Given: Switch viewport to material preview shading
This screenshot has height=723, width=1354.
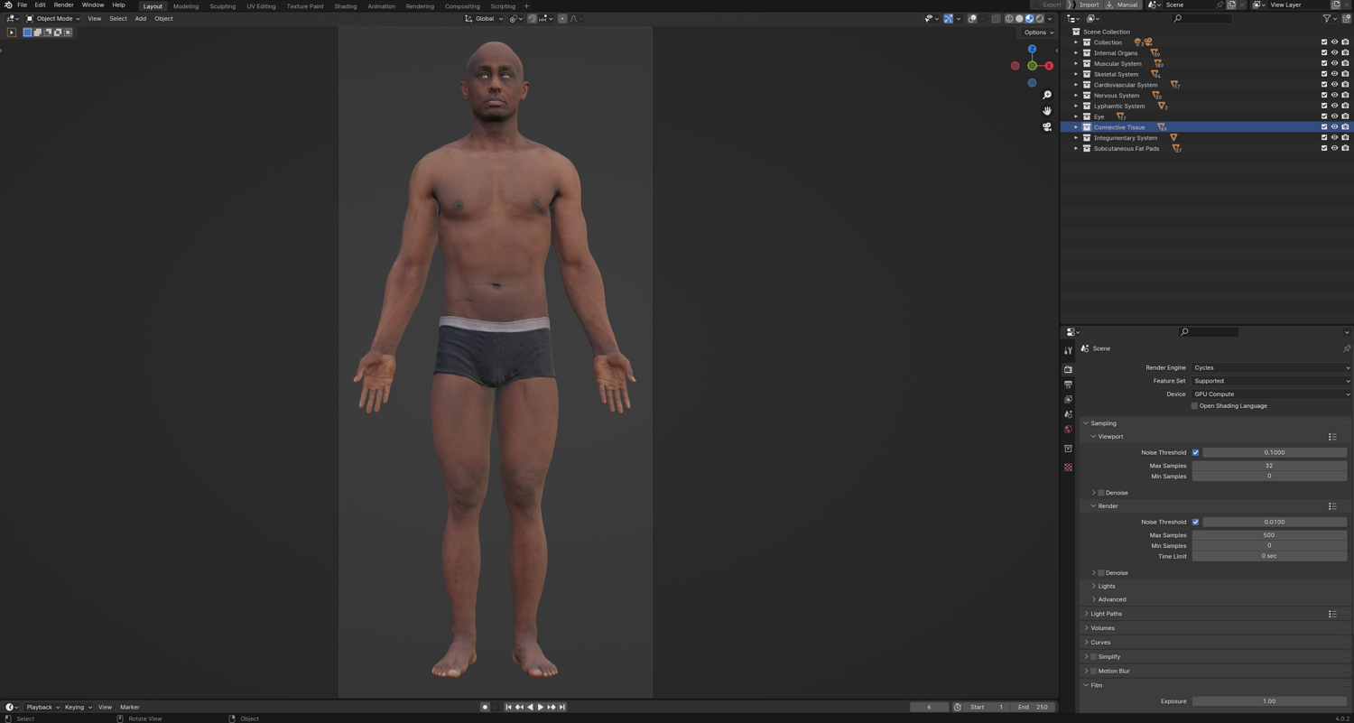Looking at the screenshot, I should 1029,18.
